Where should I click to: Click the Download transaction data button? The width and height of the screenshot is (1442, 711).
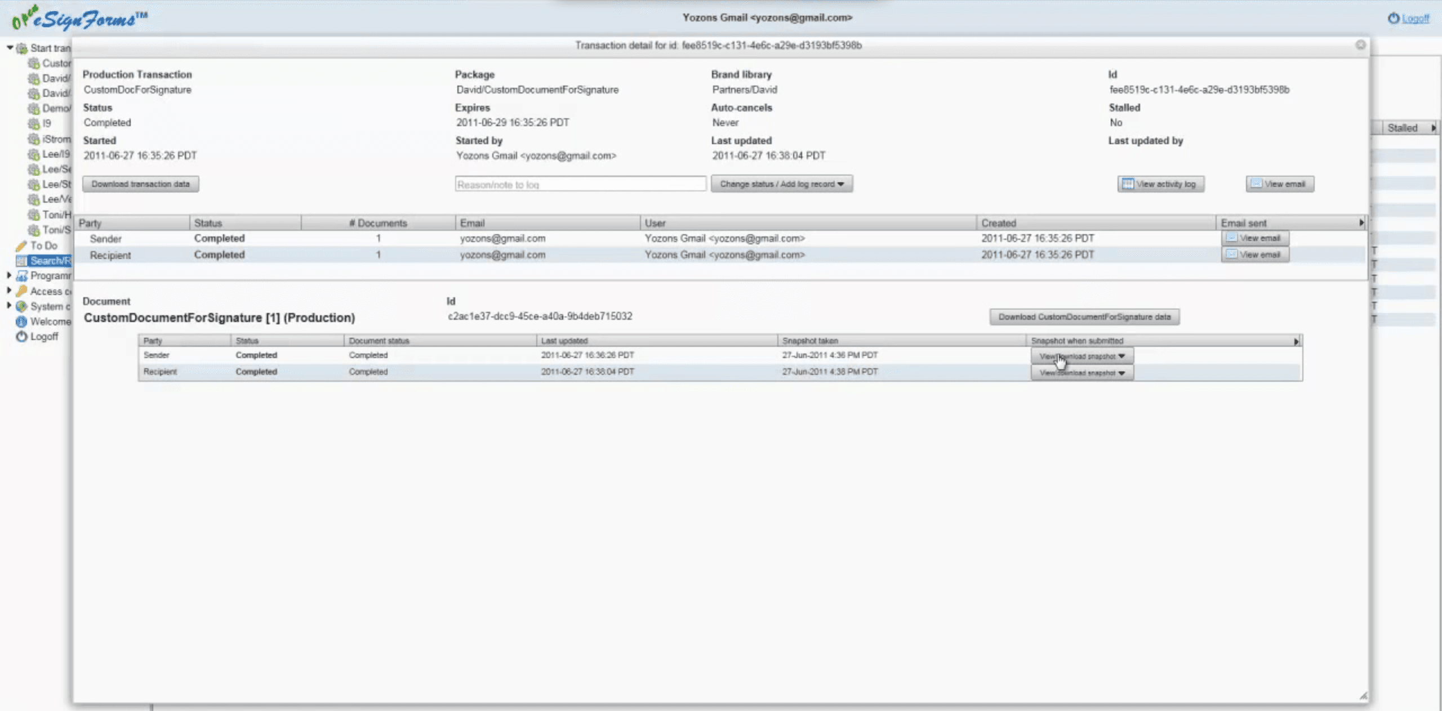140,184
